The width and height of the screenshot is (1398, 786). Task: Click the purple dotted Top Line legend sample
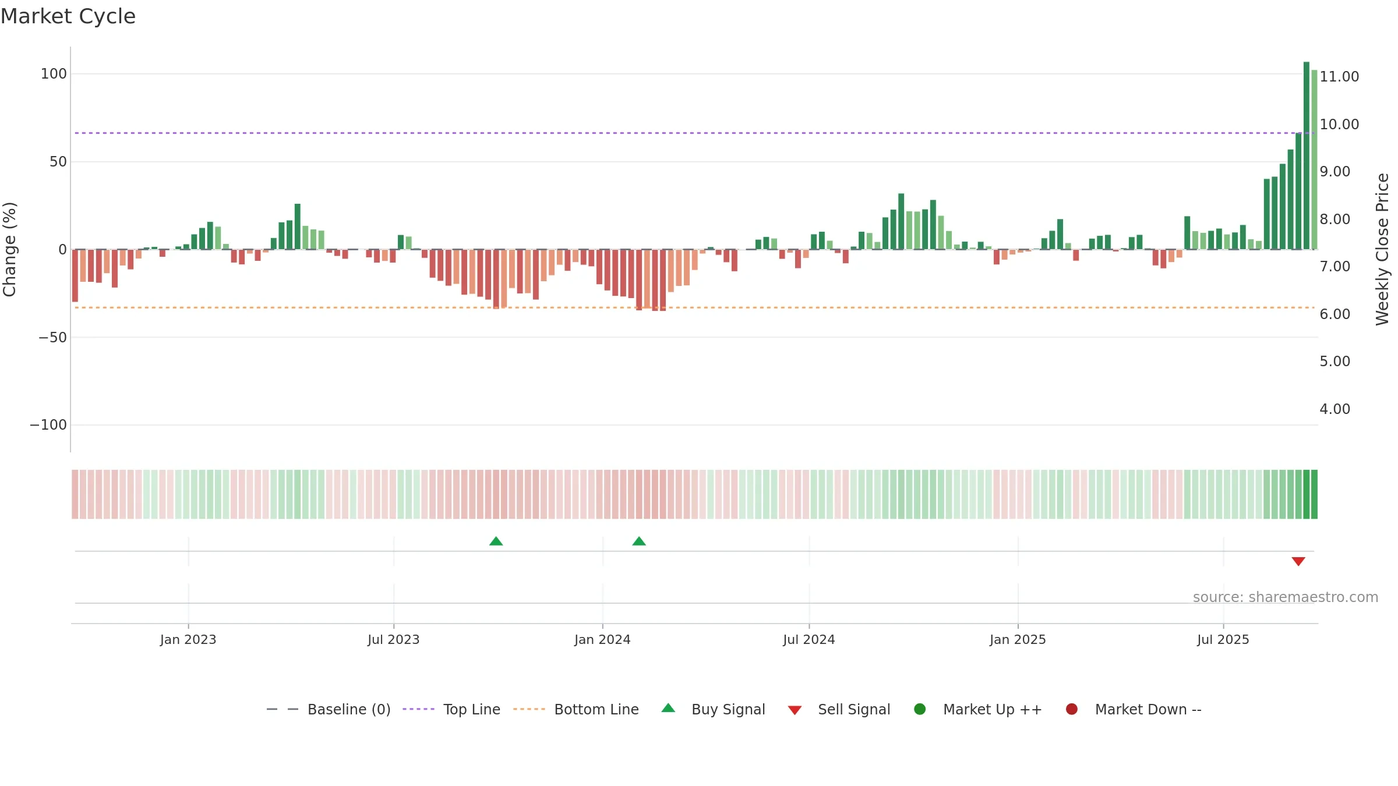point(418,709)
